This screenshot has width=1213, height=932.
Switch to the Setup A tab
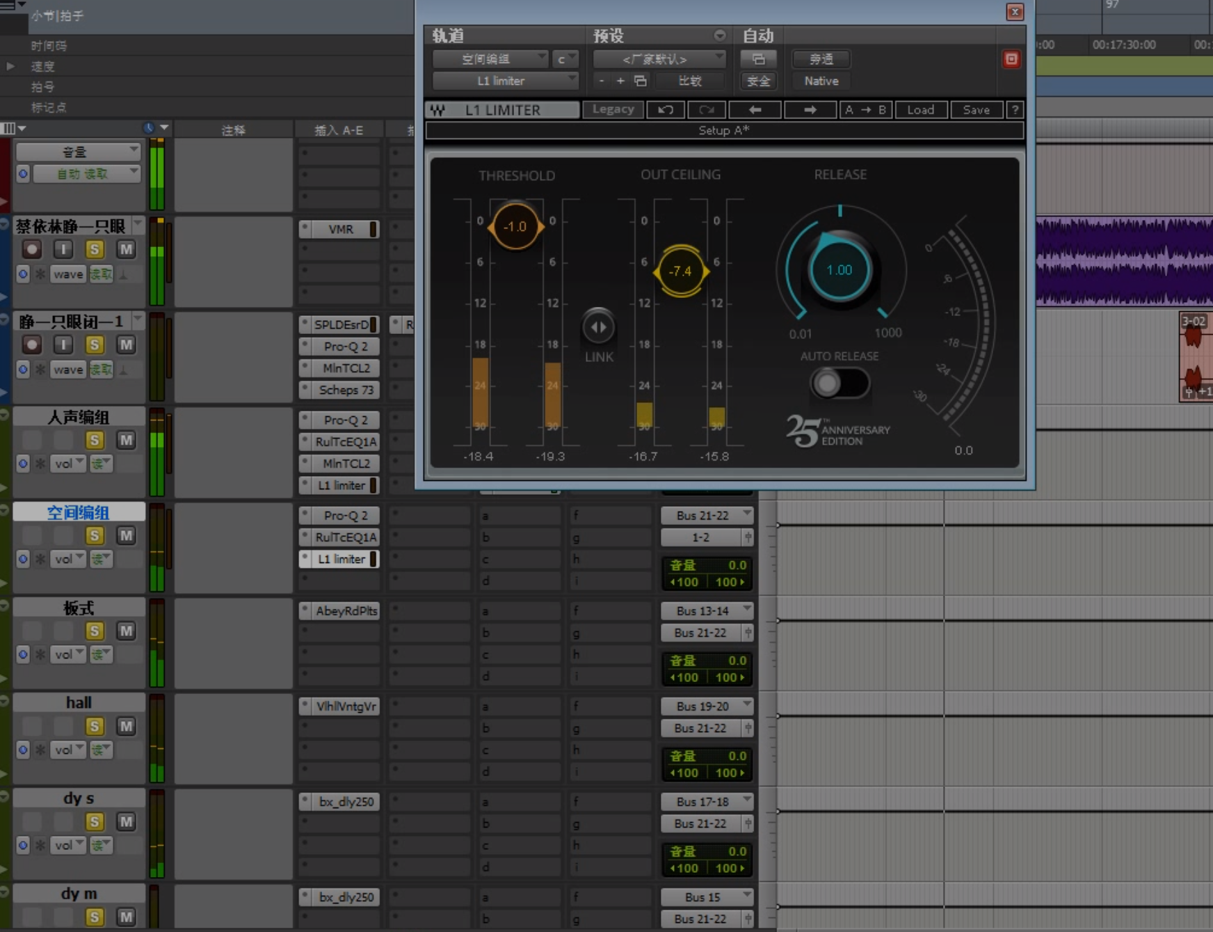723,130
